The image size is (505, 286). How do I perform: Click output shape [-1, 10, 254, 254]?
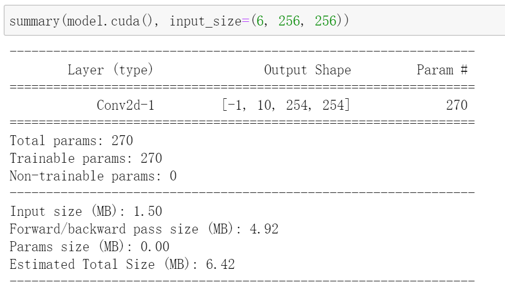(x=286, y=105)
